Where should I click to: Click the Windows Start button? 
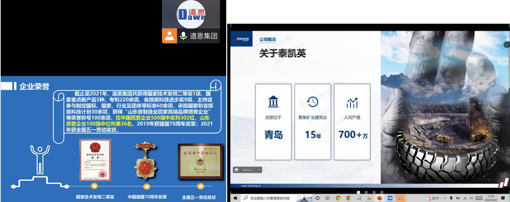(235, 198)
